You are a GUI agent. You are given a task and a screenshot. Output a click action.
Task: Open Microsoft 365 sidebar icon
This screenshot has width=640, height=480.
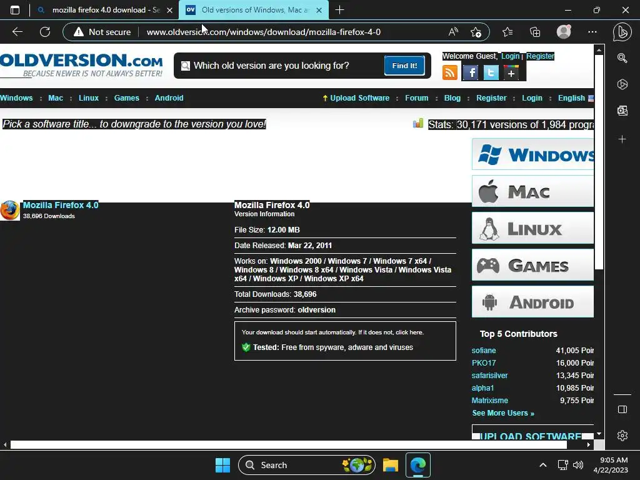(622, 84)
